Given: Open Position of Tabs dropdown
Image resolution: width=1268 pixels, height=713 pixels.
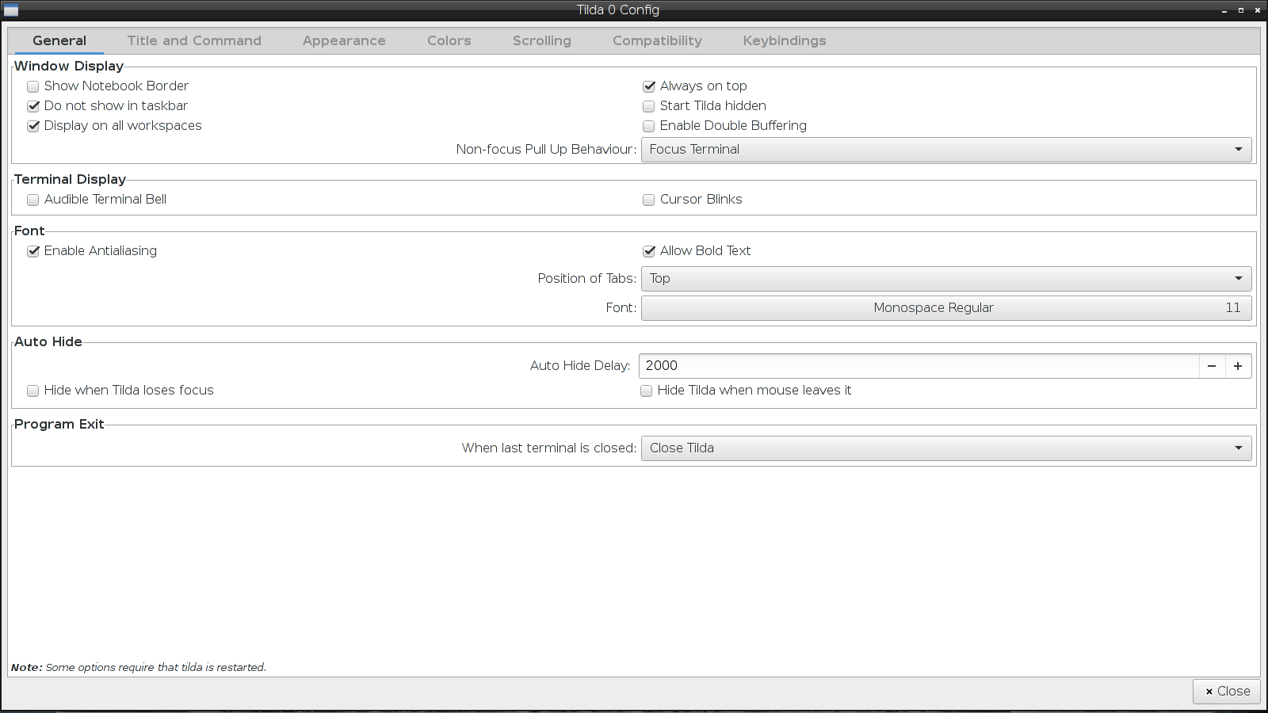Looking at the screenshot, I should [946, 279].
